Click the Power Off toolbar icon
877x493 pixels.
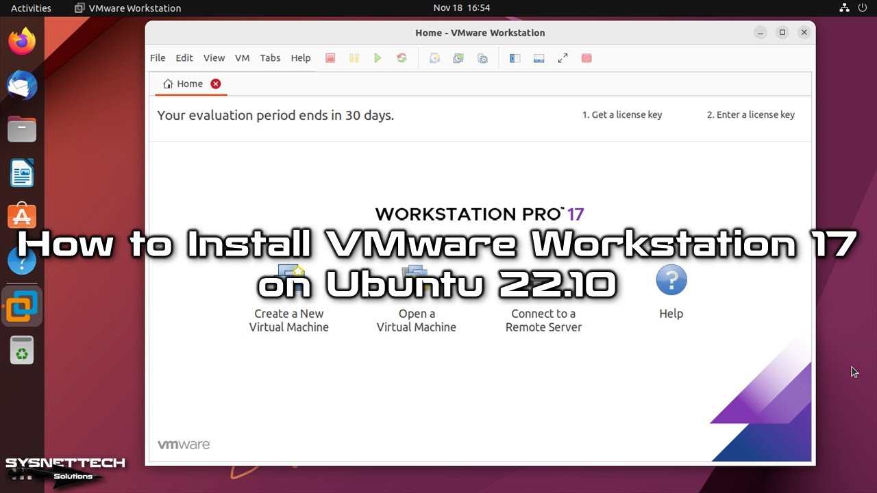(330, 58)
